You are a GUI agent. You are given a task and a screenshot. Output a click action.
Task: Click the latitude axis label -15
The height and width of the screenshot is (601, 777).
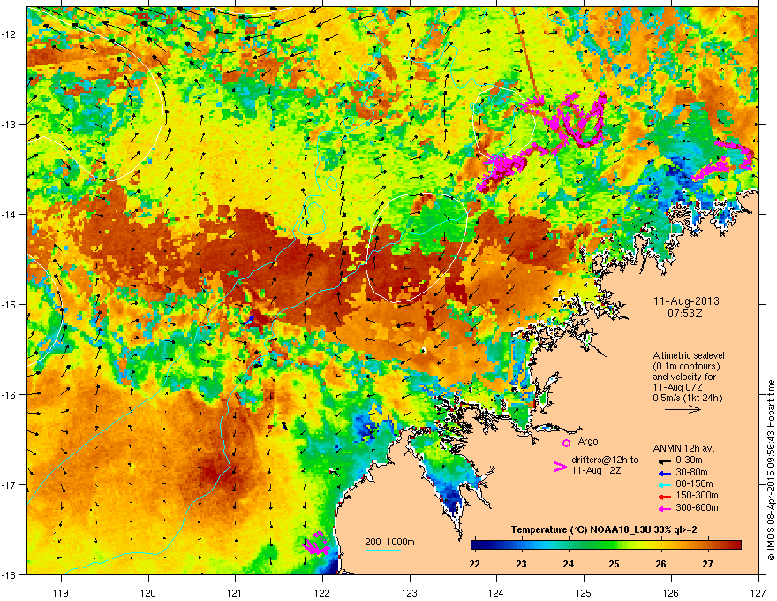coord(10,304)
